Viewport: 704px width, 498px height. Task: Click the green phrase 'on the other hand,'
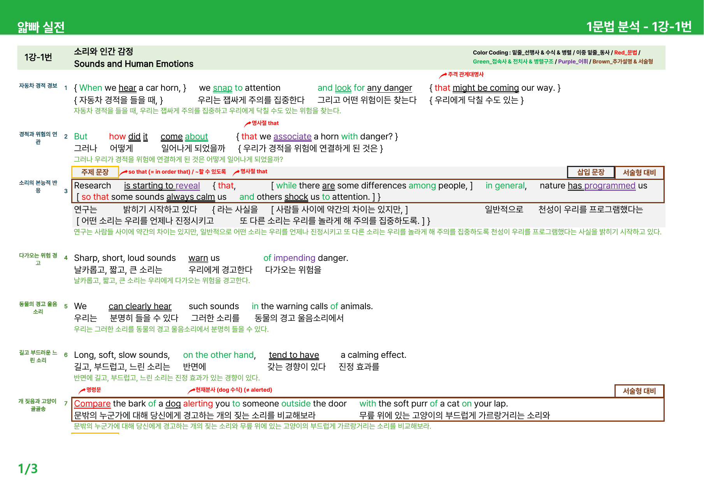219,355
